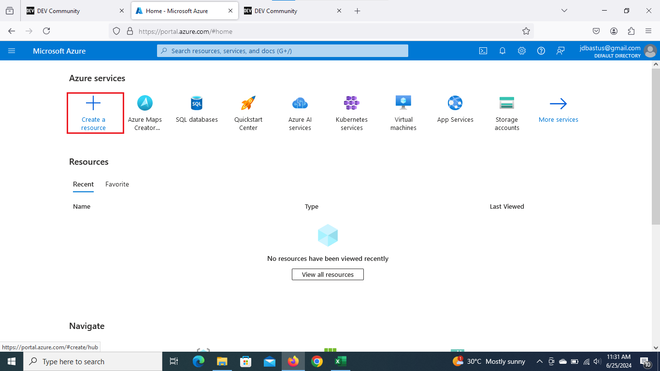Go back to previous page
The image size is (660, 371).
[x=12, y=31]
